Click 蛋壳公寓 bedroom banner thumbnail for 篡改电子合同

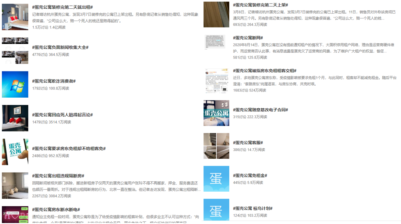pos(216,113)
